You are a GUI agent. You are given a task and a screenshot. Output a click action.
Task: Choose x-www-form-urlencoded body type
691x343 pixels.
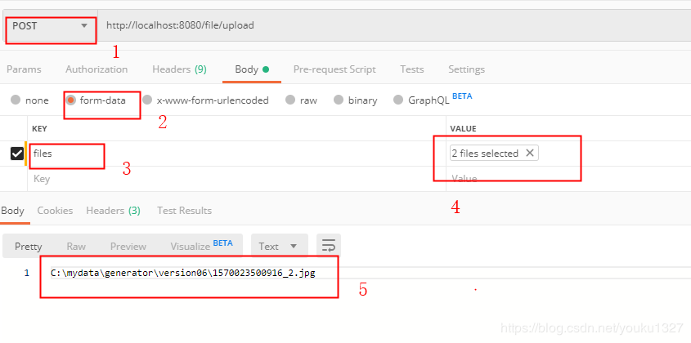(x=148, y=100)
